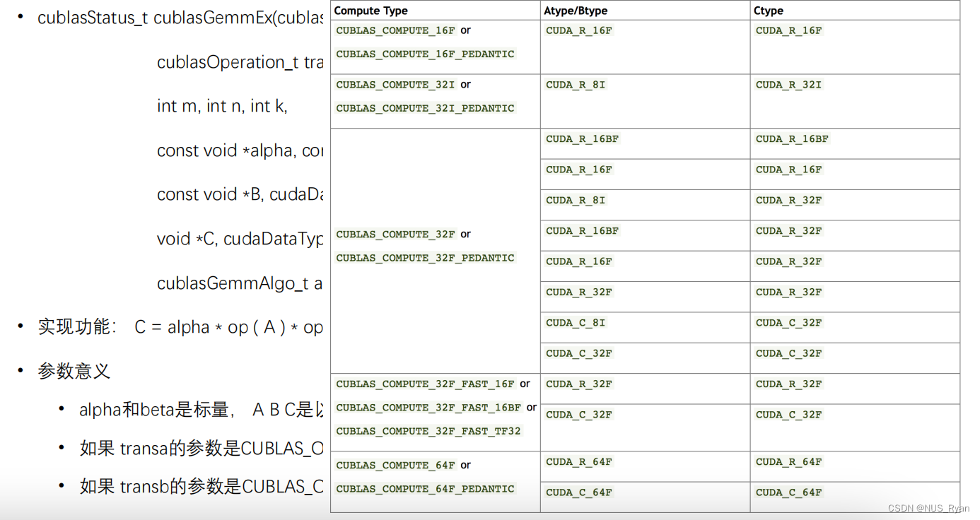Select the CUBLAS_COMPUTE_64F text
Viewport: 980px width, 520px height.
395,466
